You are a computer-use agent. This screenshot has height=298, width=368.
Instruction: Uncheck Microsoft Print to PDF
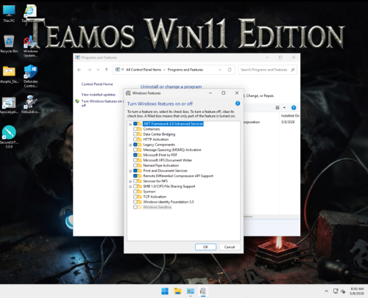pyautogui.click(x=135, y=155)
